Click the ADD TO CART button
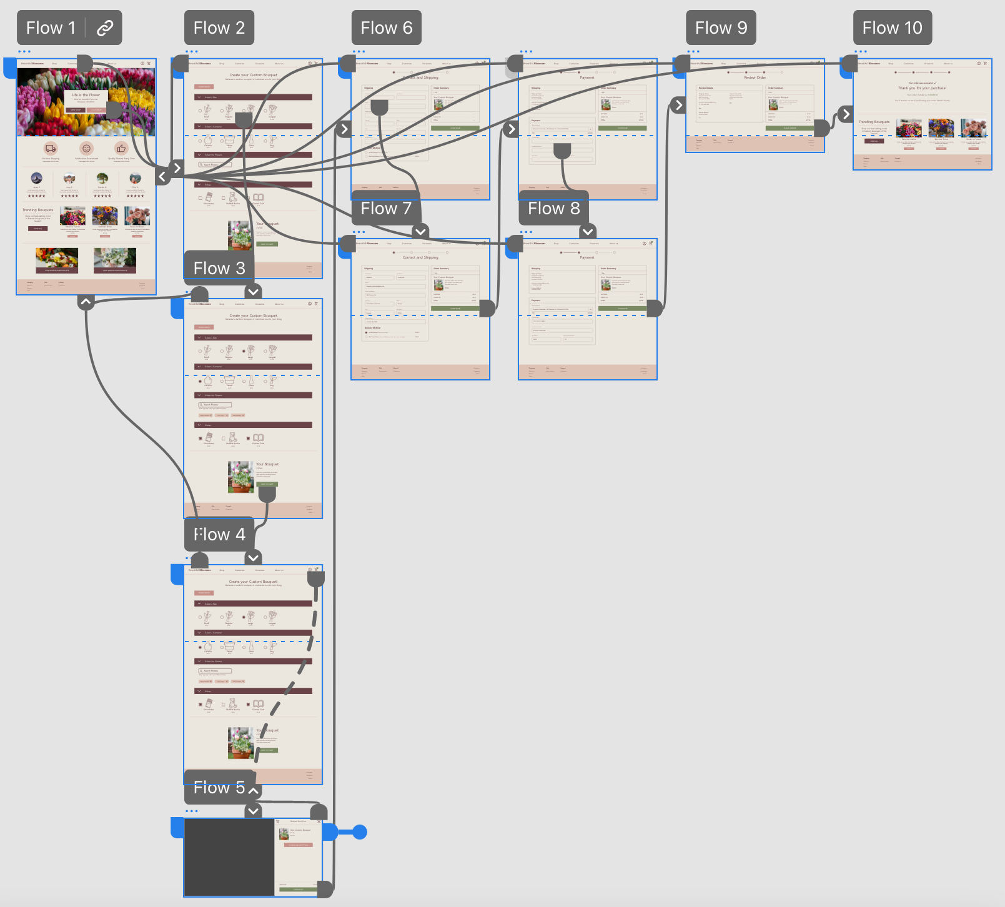Screen dimensions: 1005x907 pos(267,484)
